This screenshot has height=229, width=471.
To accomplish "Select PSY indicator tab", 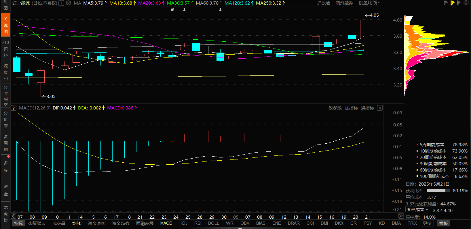I will point(368,223).
